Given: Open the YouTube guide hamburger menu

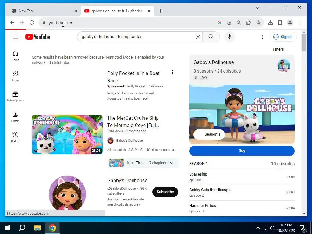Looking at the screenshot, I should click(15, 37).
